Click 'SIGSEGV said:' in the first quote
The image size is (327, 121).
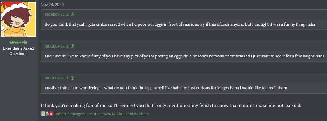pyautogui.click(x=57, y=14)
